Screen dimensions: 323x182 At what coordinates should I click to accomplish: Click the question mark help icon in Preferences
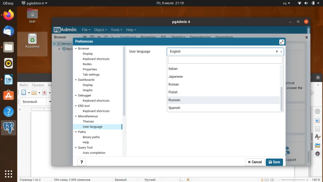click(81, 162)
